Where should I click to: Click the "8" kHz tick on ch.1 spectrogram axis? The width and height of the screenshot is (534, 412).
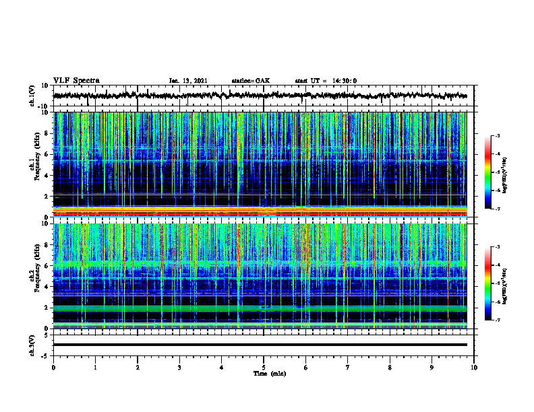tap(47, 133)
